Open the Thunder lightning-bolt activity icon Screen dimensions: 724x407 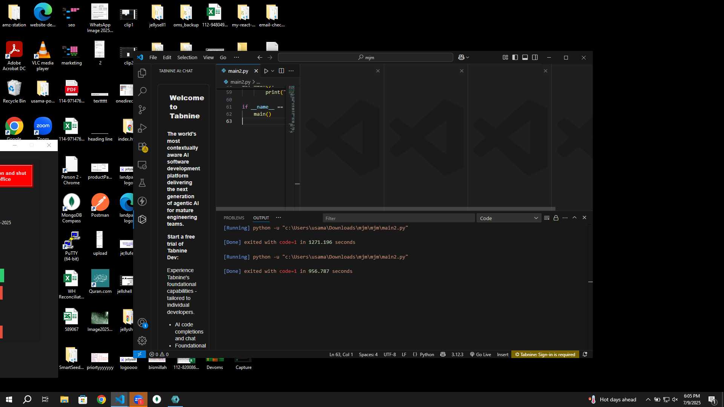(142, 201)
